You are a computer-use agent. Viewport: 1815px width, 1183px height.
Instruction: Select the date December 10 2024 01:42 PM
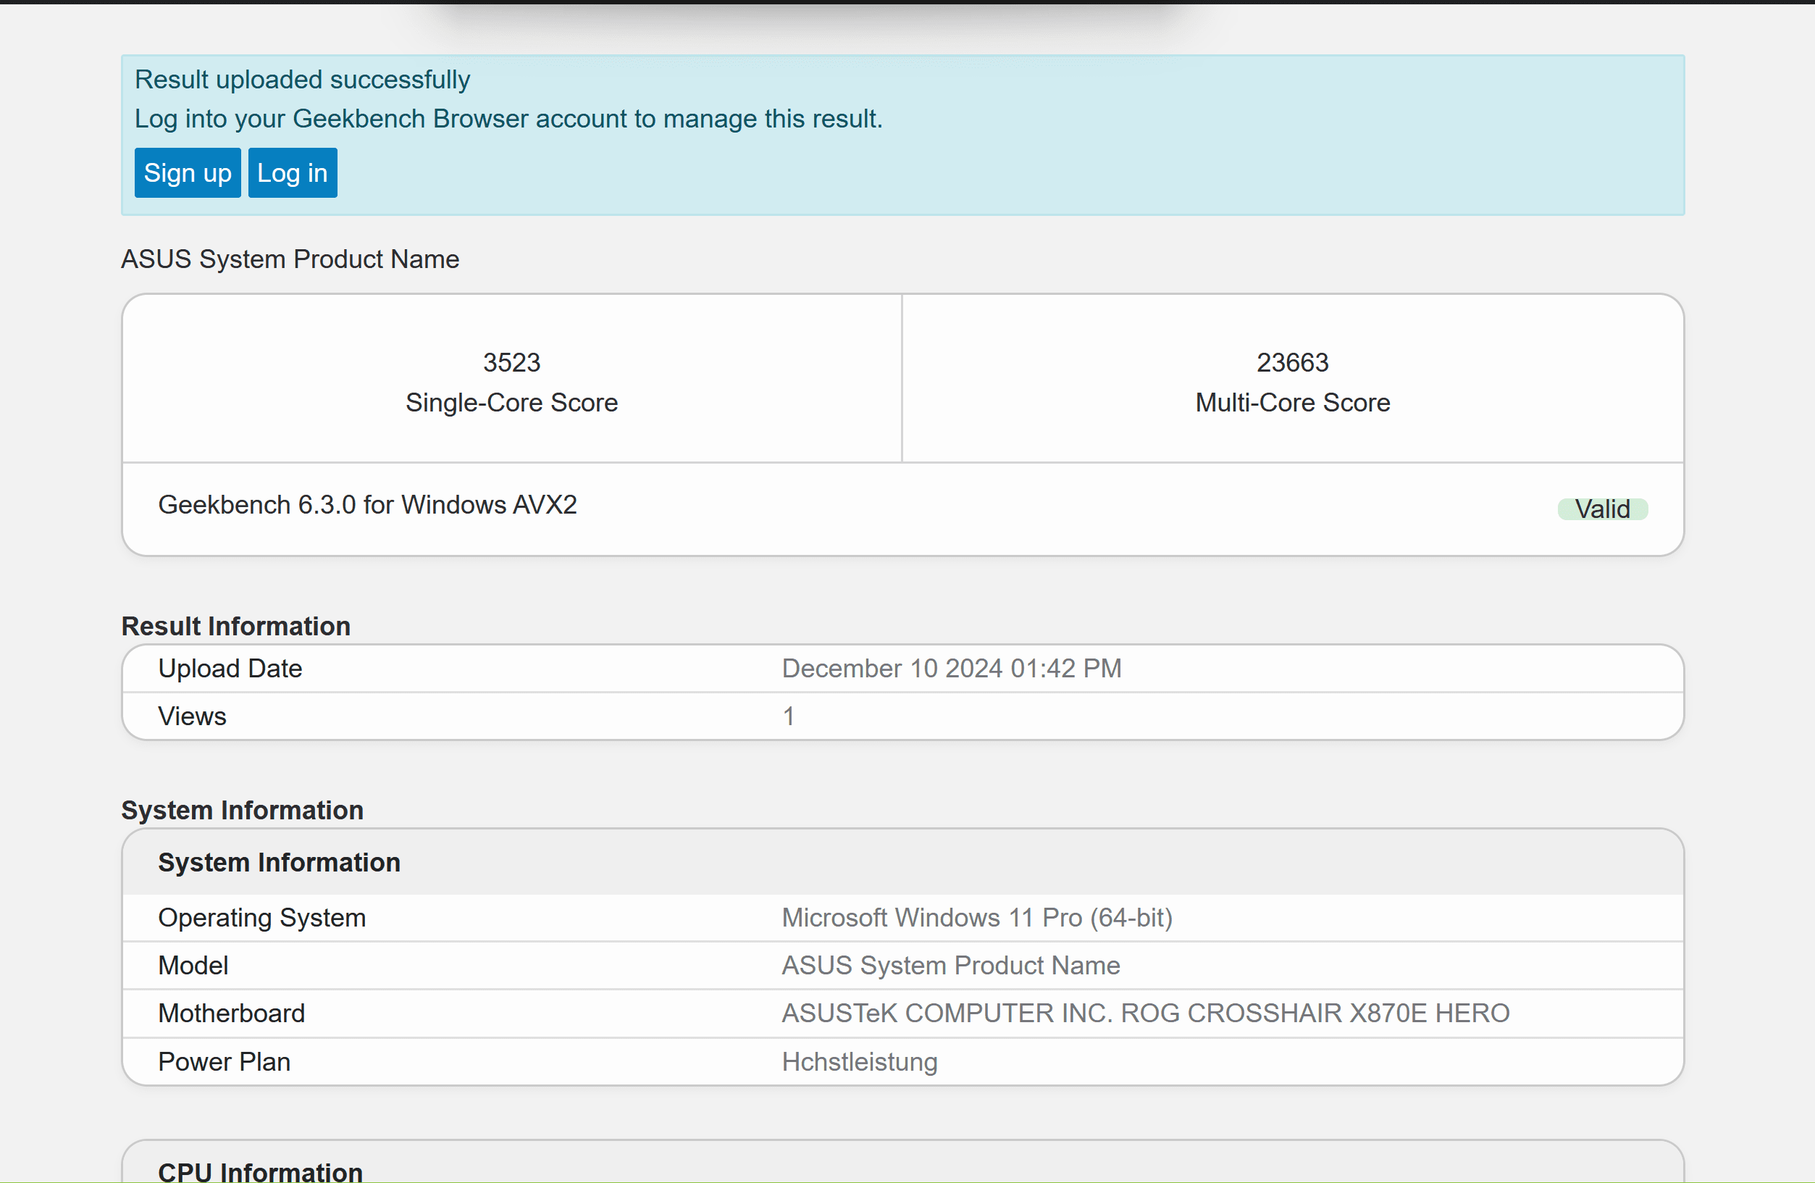pos(952,668)
